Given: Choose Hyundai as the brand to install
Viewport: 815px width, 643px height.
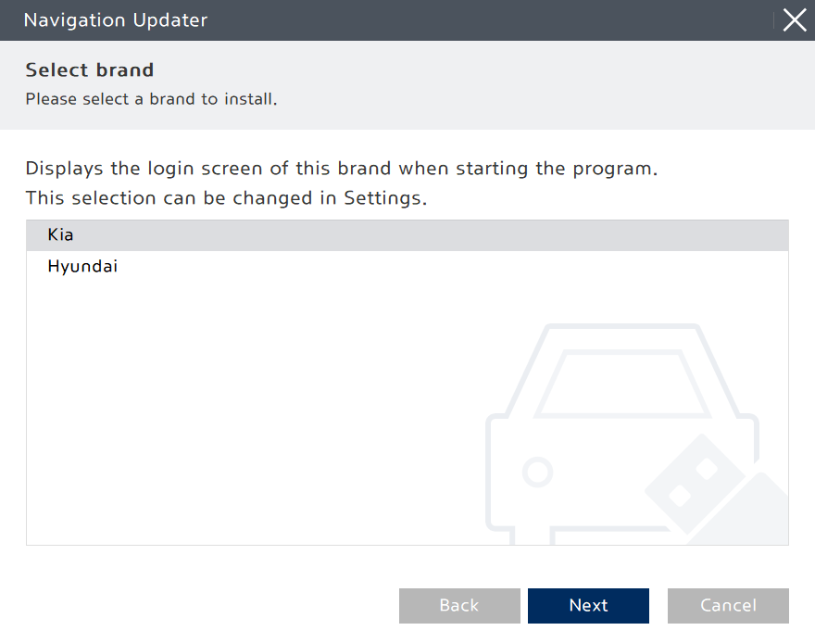Looking at the screenshot, I should click(82, 266).
